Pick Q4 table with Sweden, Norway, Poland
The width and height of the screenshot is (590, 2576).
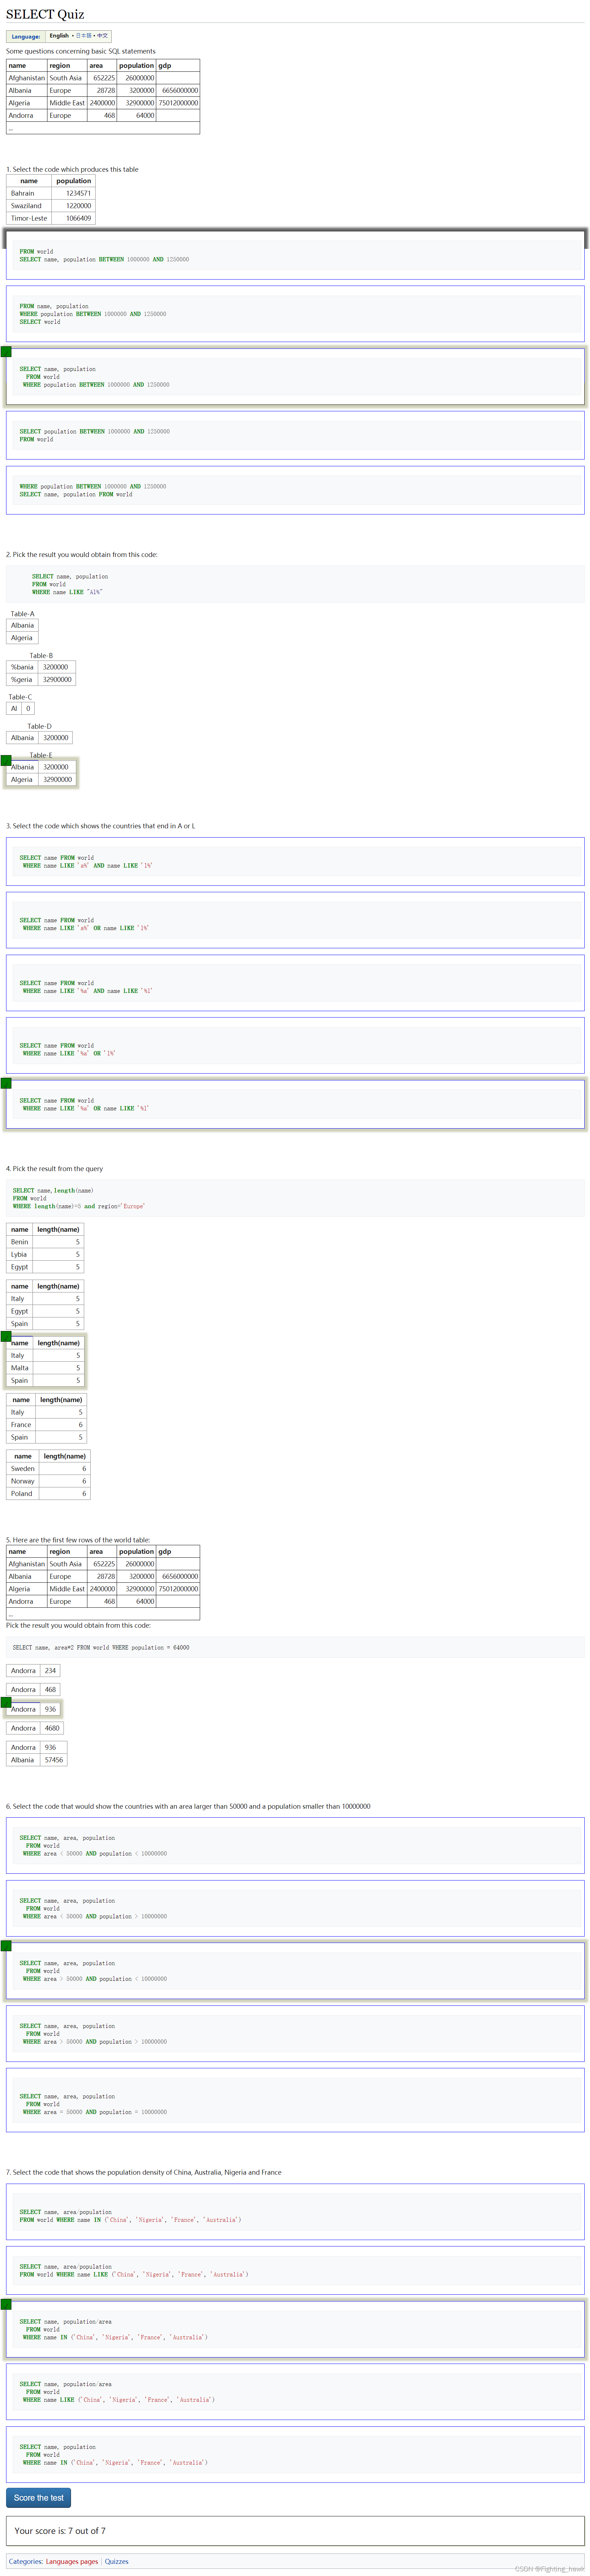pos(48,1475)
